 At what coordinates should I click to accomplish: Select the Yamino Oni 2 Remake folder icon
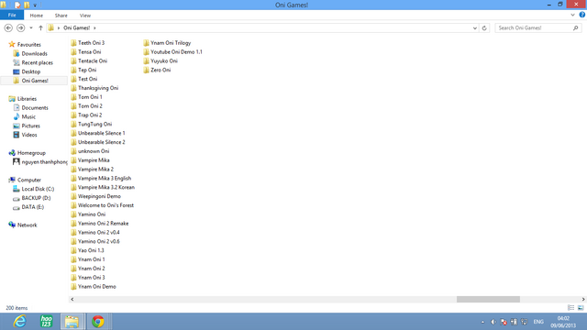tap(73, 224)
